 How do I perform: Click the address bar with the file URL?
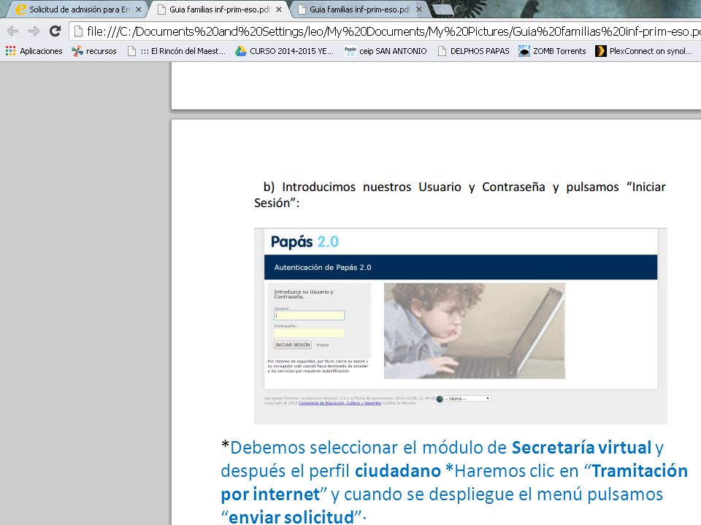(x=386, y=31)
